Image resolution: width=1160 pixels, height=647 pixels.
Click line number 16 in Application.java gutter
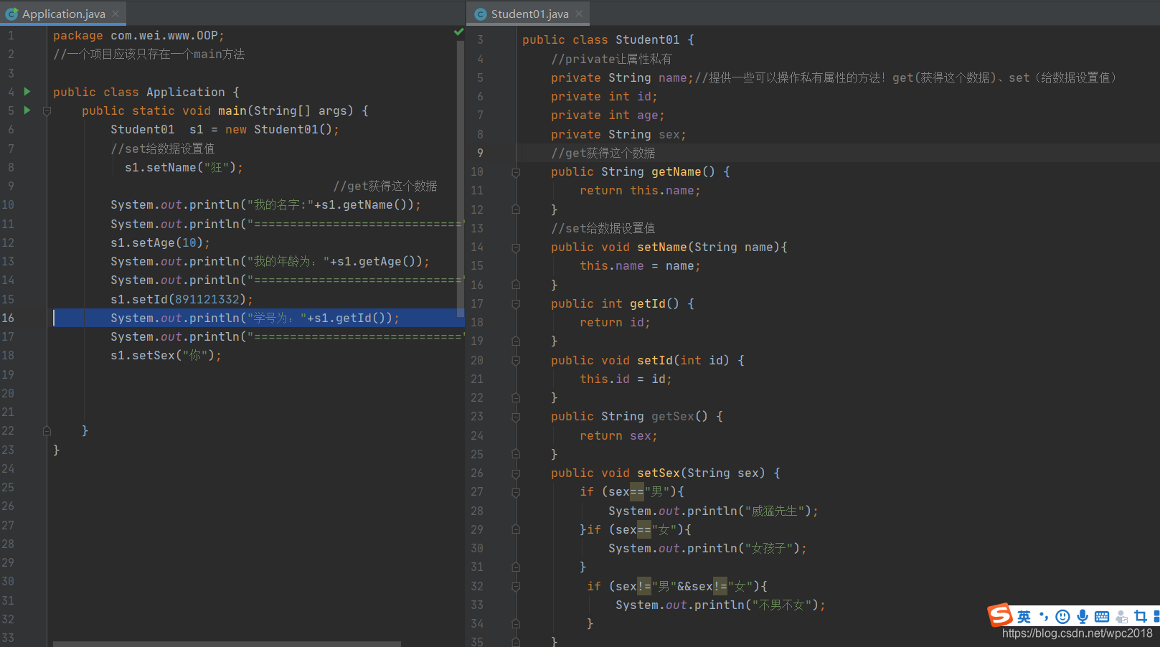point(8,318)
